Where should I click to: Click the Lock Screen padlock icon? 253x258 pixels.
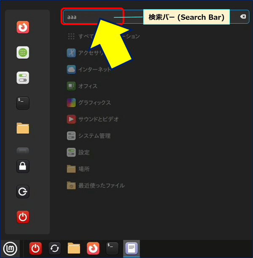coord(23,166)
